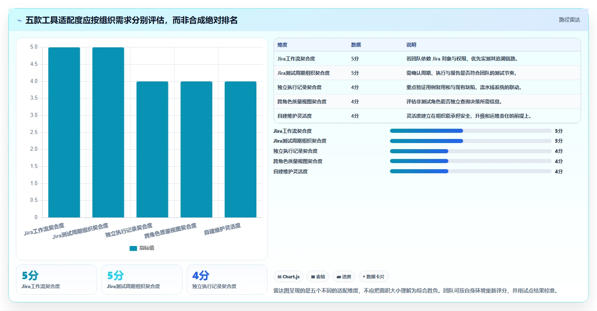
Task: Click x-axis label 自建维护灵活度
Action: click(x=222, y=229)
